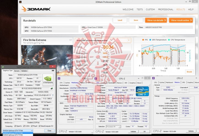199x136 pixels.
Task: Click the Intel Core i7 3930K CPU entry
Action: click(x=108, y=27)
